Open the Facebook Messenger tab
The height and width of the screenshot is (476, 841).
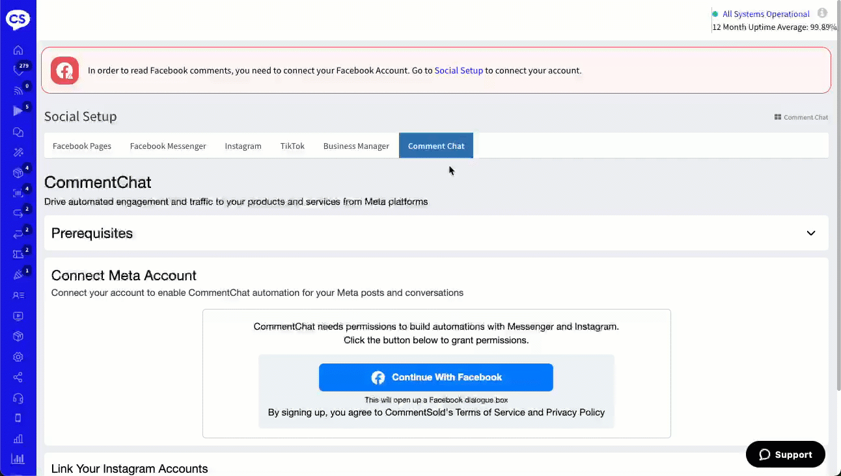168,146
